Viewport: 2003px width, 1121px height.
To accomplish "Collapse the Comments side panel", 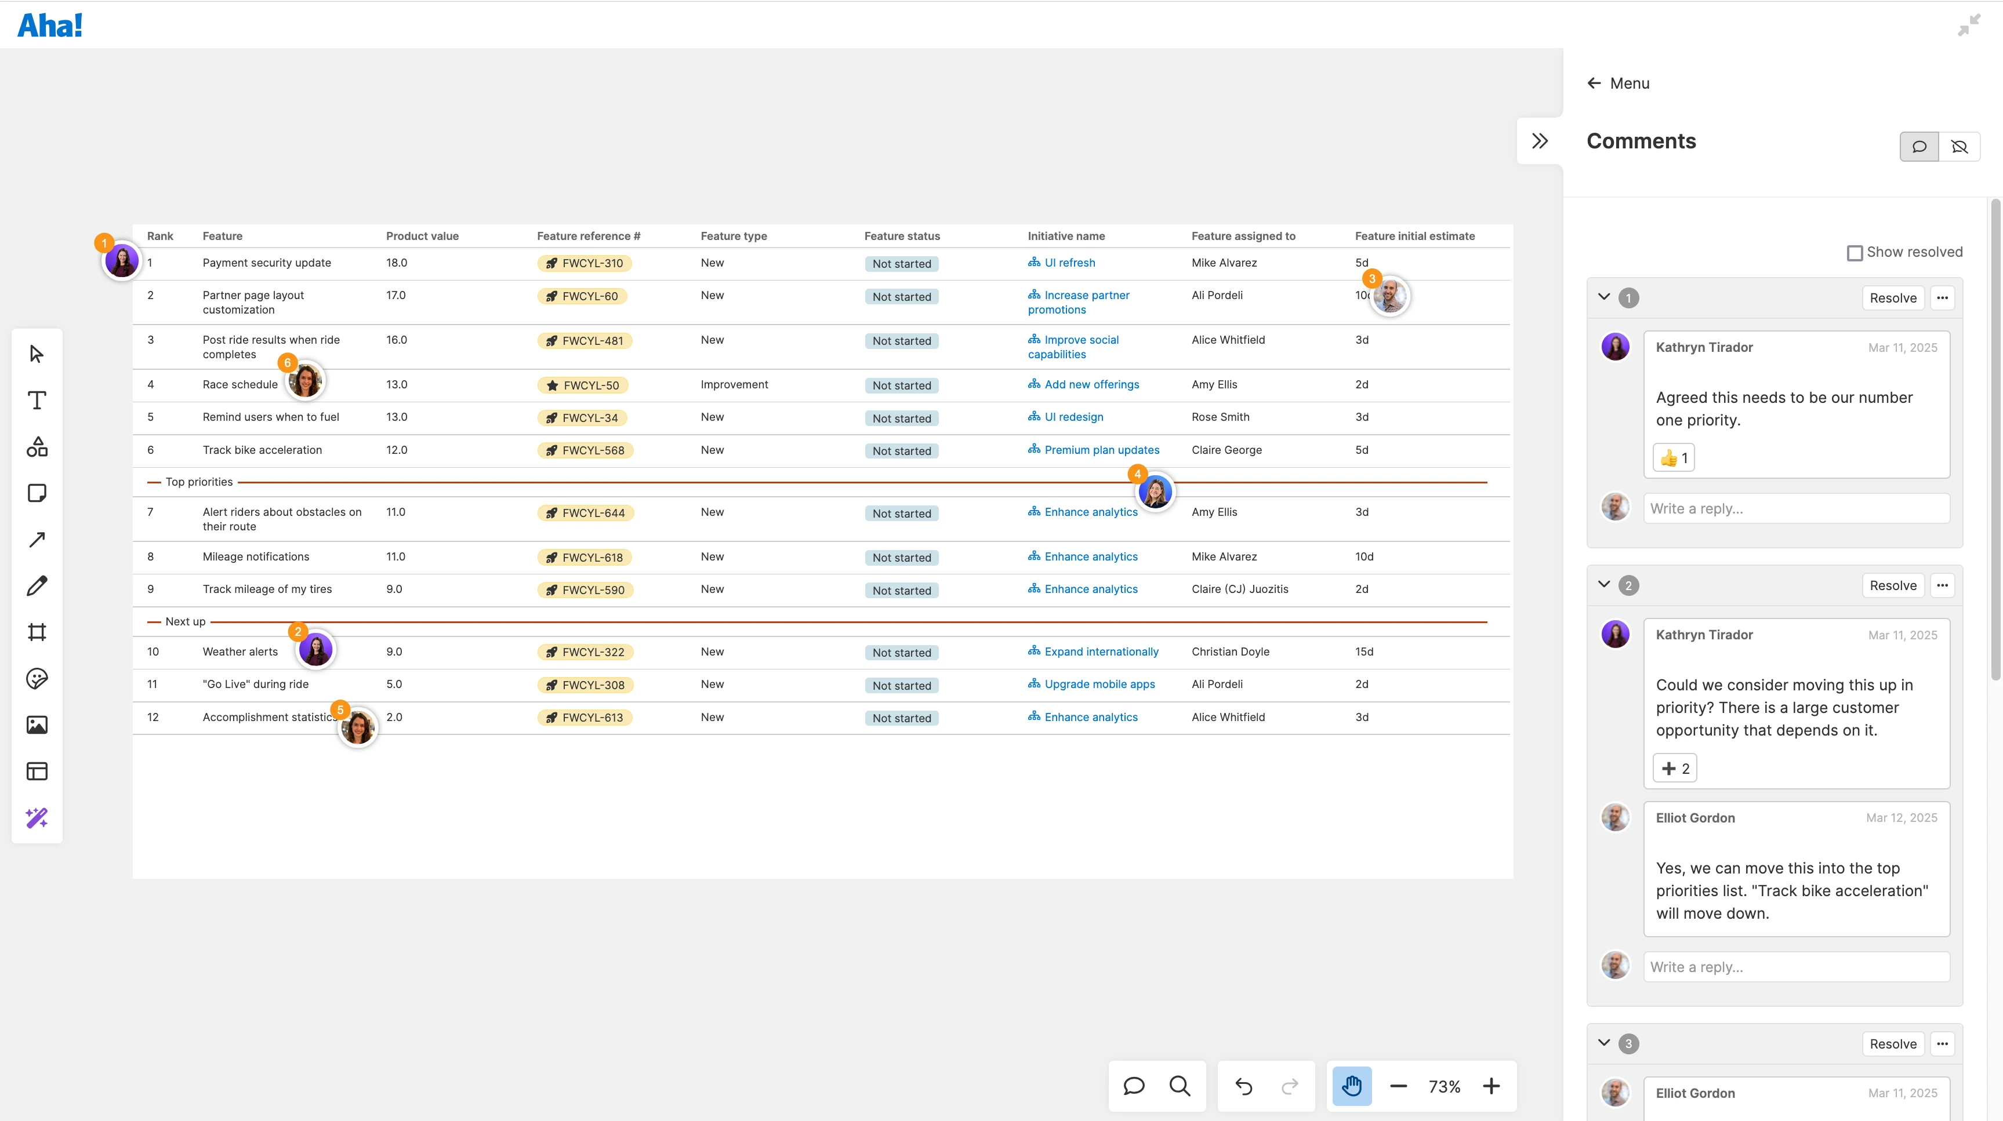I will pos(1540,141).
